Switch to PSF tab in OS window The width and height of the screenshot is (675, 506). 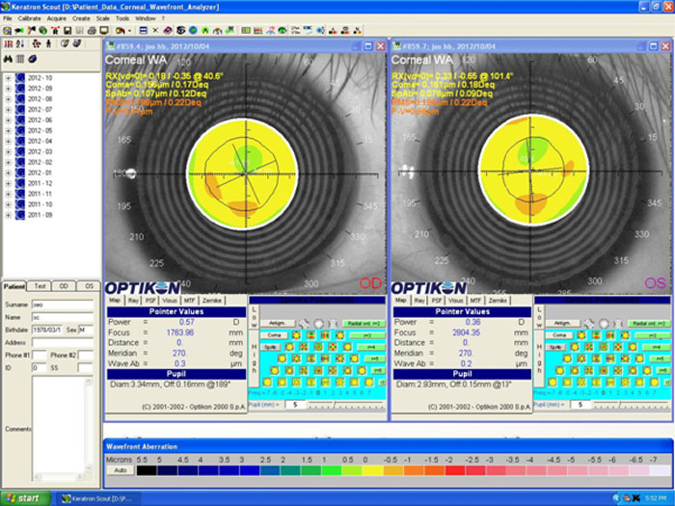pyautogui.click(x=437, y=301)
